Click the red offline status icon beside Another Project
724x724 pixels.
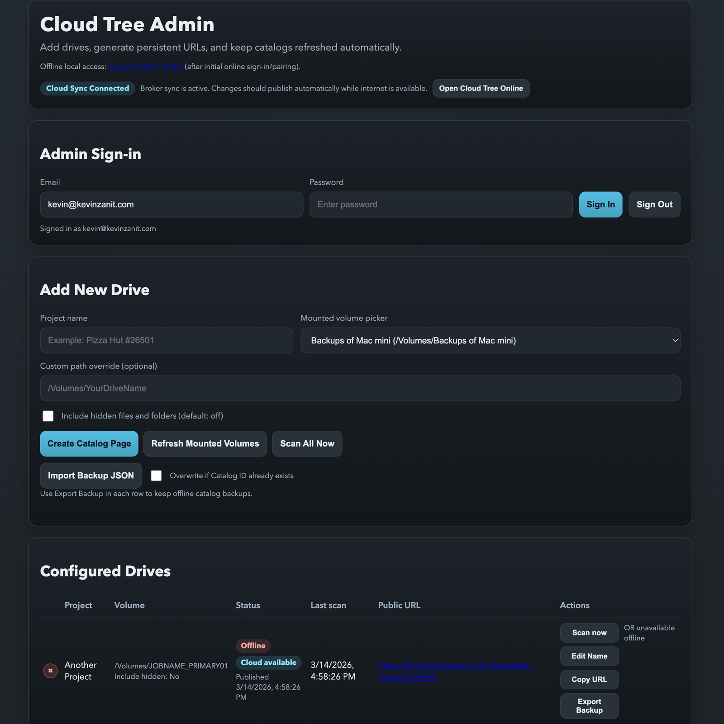[50, 671]
